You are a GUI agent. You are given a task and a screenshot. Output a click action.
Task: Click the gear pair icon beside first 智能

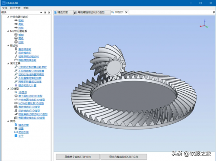tap(16, 20)
